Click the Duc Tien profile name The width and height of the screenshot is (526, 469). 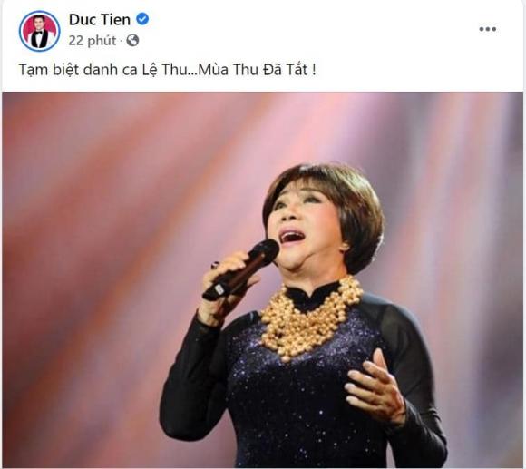100,19
